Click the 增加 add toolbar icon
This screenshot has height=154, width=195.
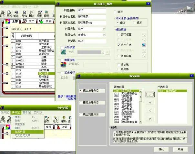click(x=25, y=14)
